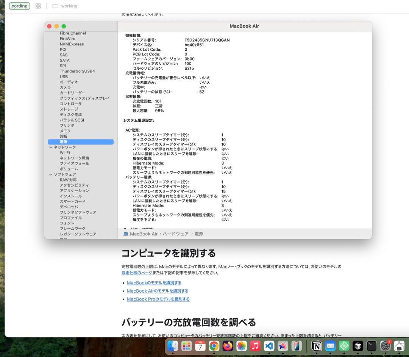Viewport: 409px width, 357px height.
Task: Click the MacBook Airのモデルを識別する link
Action: click(158, 291)
